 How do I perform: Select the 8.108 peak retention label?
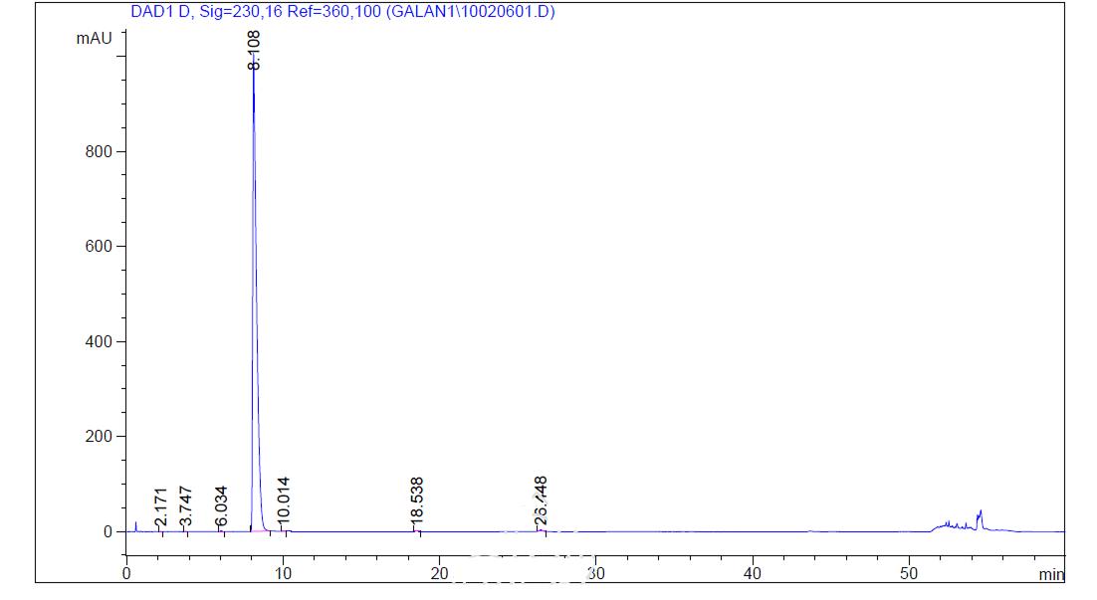point(254,50)
